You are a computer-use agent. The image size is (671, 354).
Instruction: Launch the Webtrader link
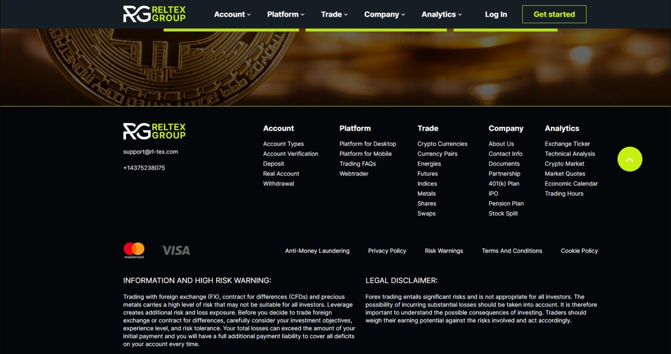click(354, 174)
